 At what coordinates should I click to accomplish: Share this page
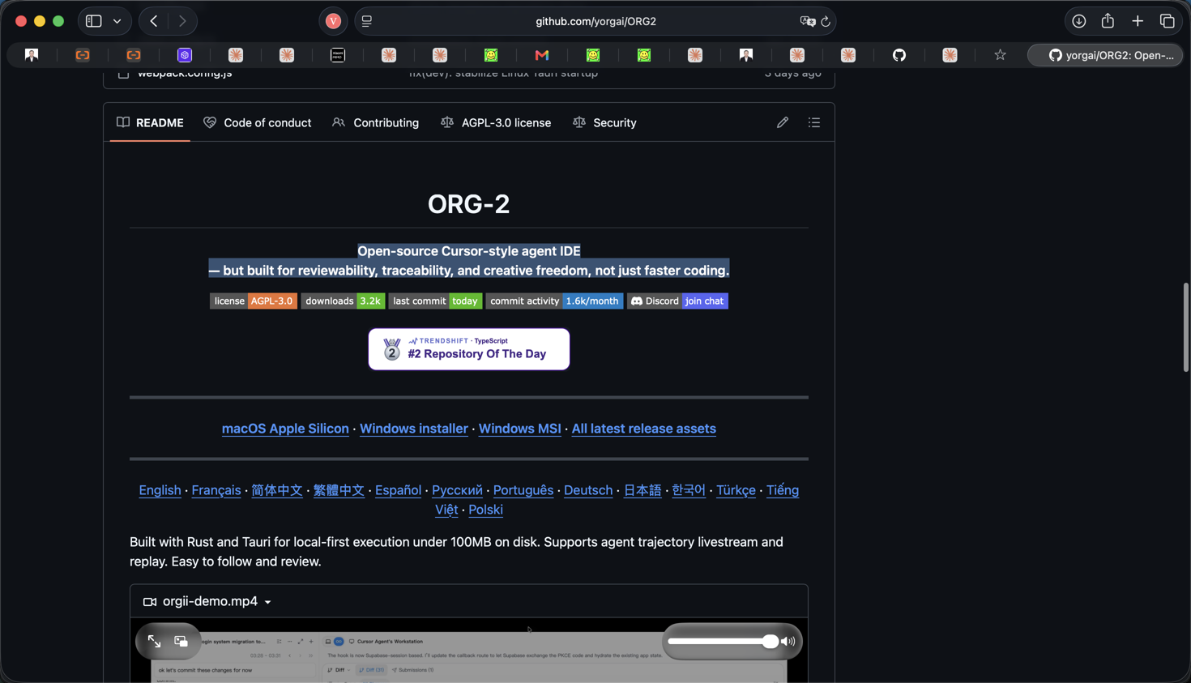click(1108, 21)
